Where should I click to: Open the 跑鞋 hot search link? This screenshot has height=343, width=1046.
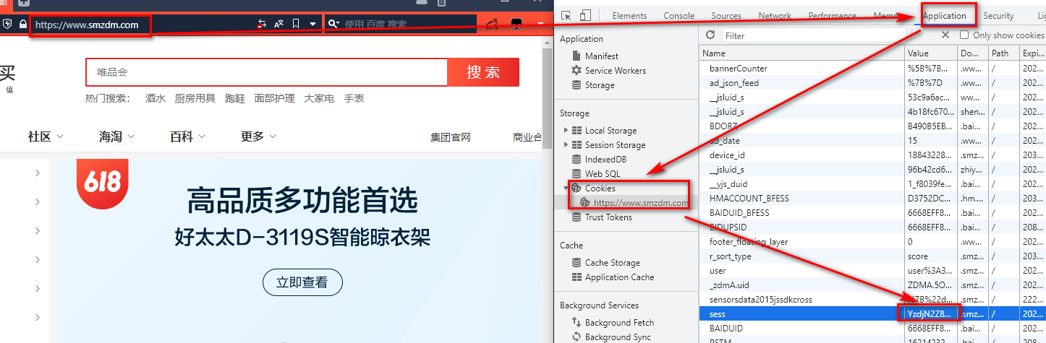234,98
